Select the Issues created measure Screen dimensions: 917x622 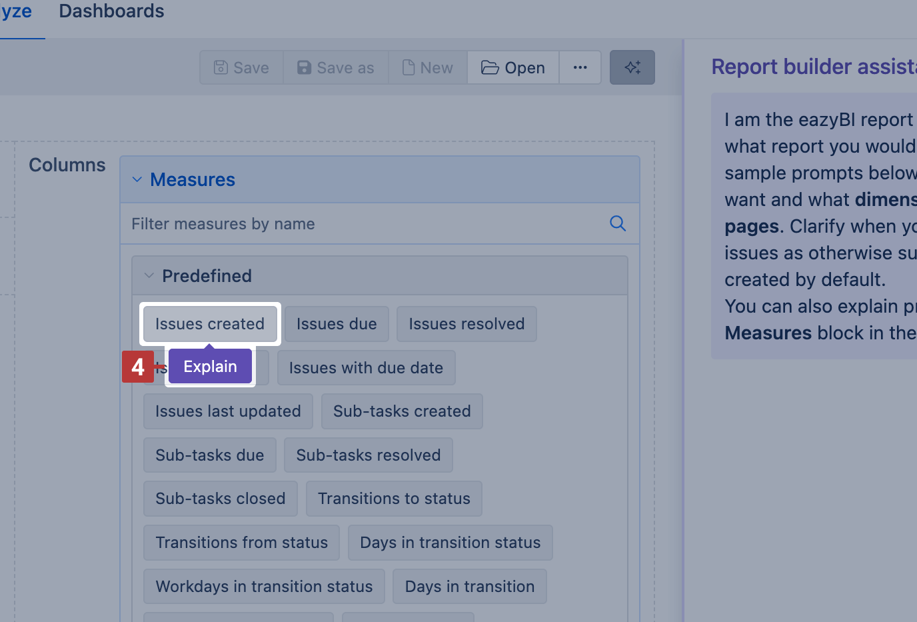pos(210,323)
